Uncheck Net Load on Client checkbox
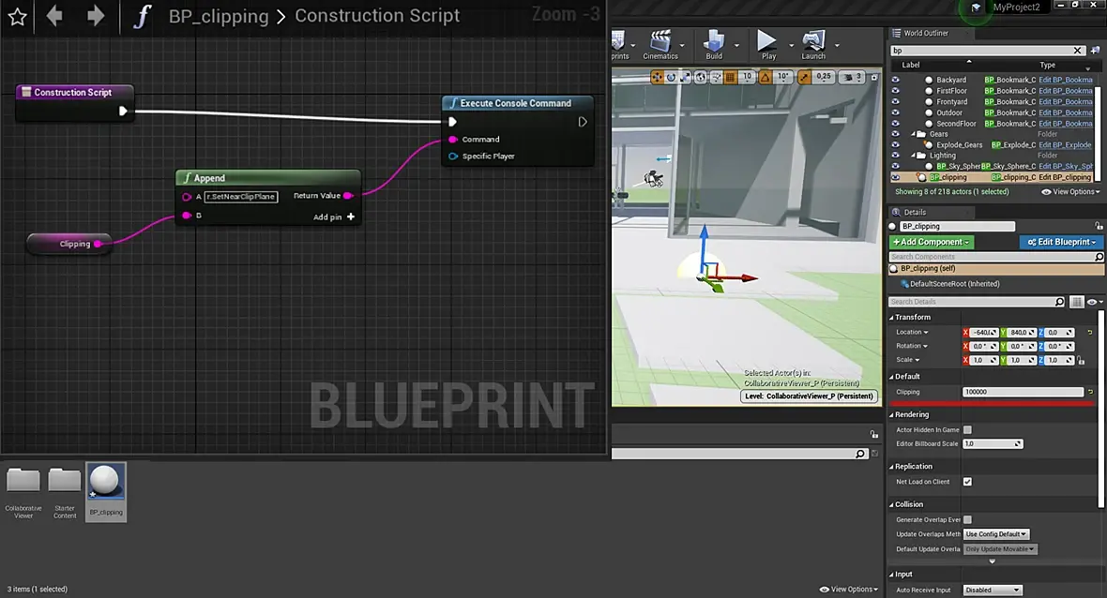The height and width of the screenshot is (598, 1107). [967, 482]
